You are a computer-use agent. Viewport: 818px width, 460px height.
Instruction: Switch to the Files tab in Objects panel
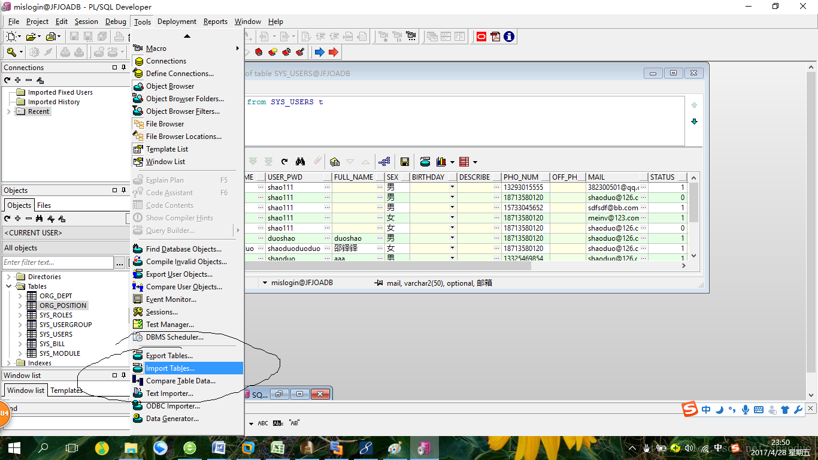44,205
